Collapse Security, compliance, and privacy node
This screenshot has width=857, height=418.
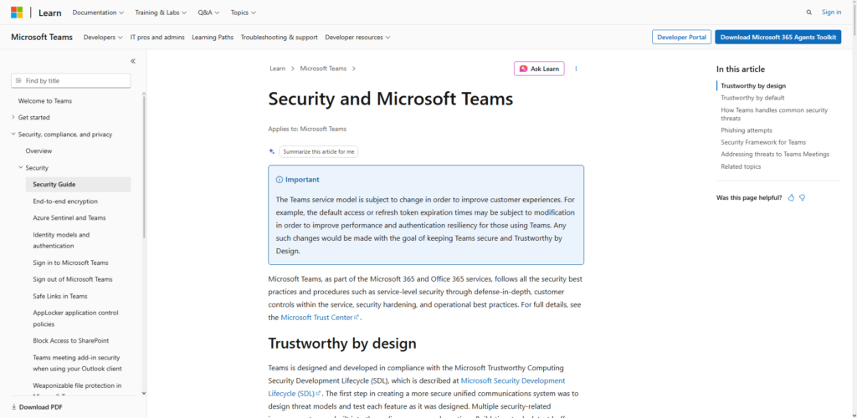point(13,135)
